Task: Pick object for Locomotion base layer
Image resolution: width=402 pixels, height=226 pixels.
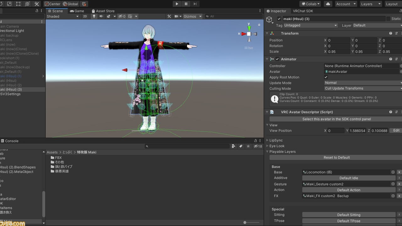Action: [393, 172]
